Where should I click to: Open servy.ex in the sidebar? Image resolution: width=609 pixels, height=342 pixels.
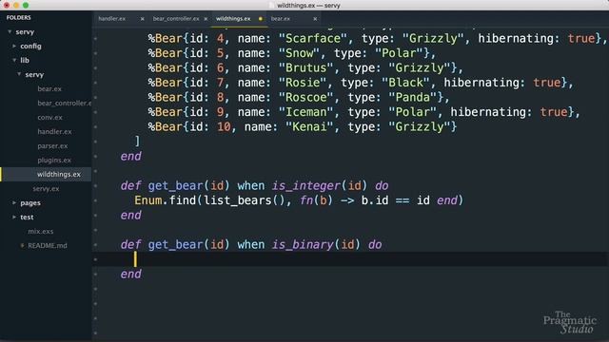point(46,188)
